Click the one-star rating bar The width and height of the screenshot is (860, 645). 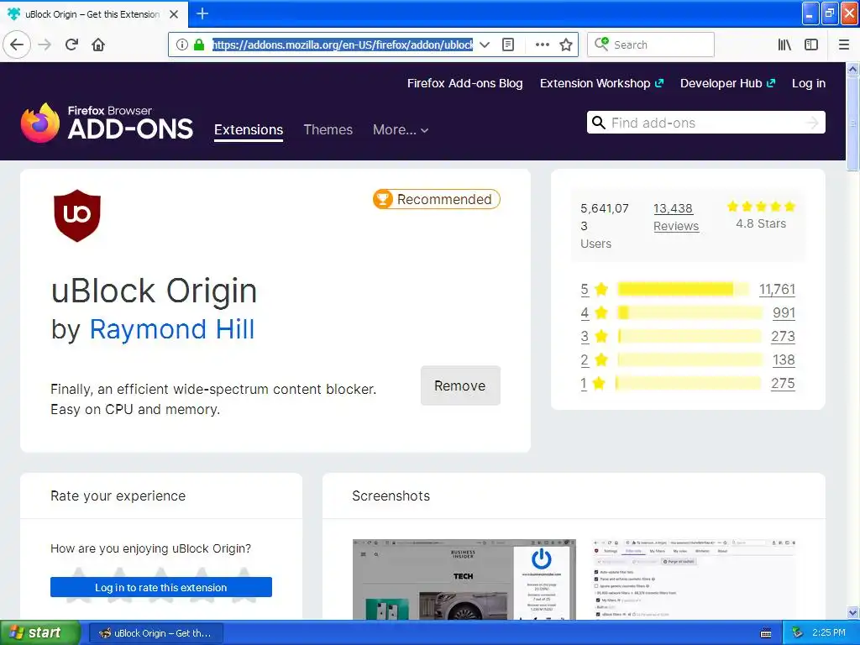click(688, 383)
